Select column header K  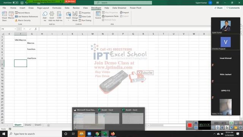(x=72, y=34)
